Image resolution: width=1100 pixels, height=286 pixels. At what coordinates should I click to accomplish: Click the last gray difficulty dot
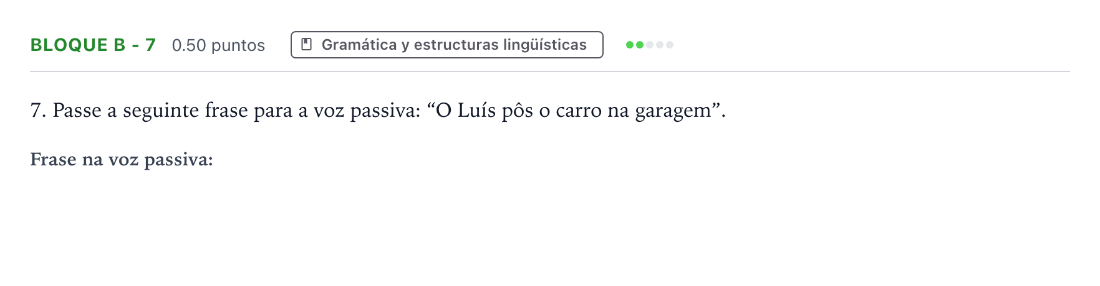(x=670, y=45)
